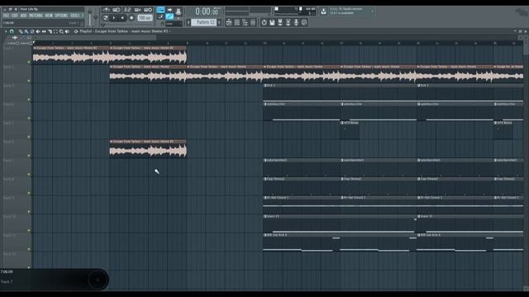Select the Delete tool in playlist

click(32, 31)
